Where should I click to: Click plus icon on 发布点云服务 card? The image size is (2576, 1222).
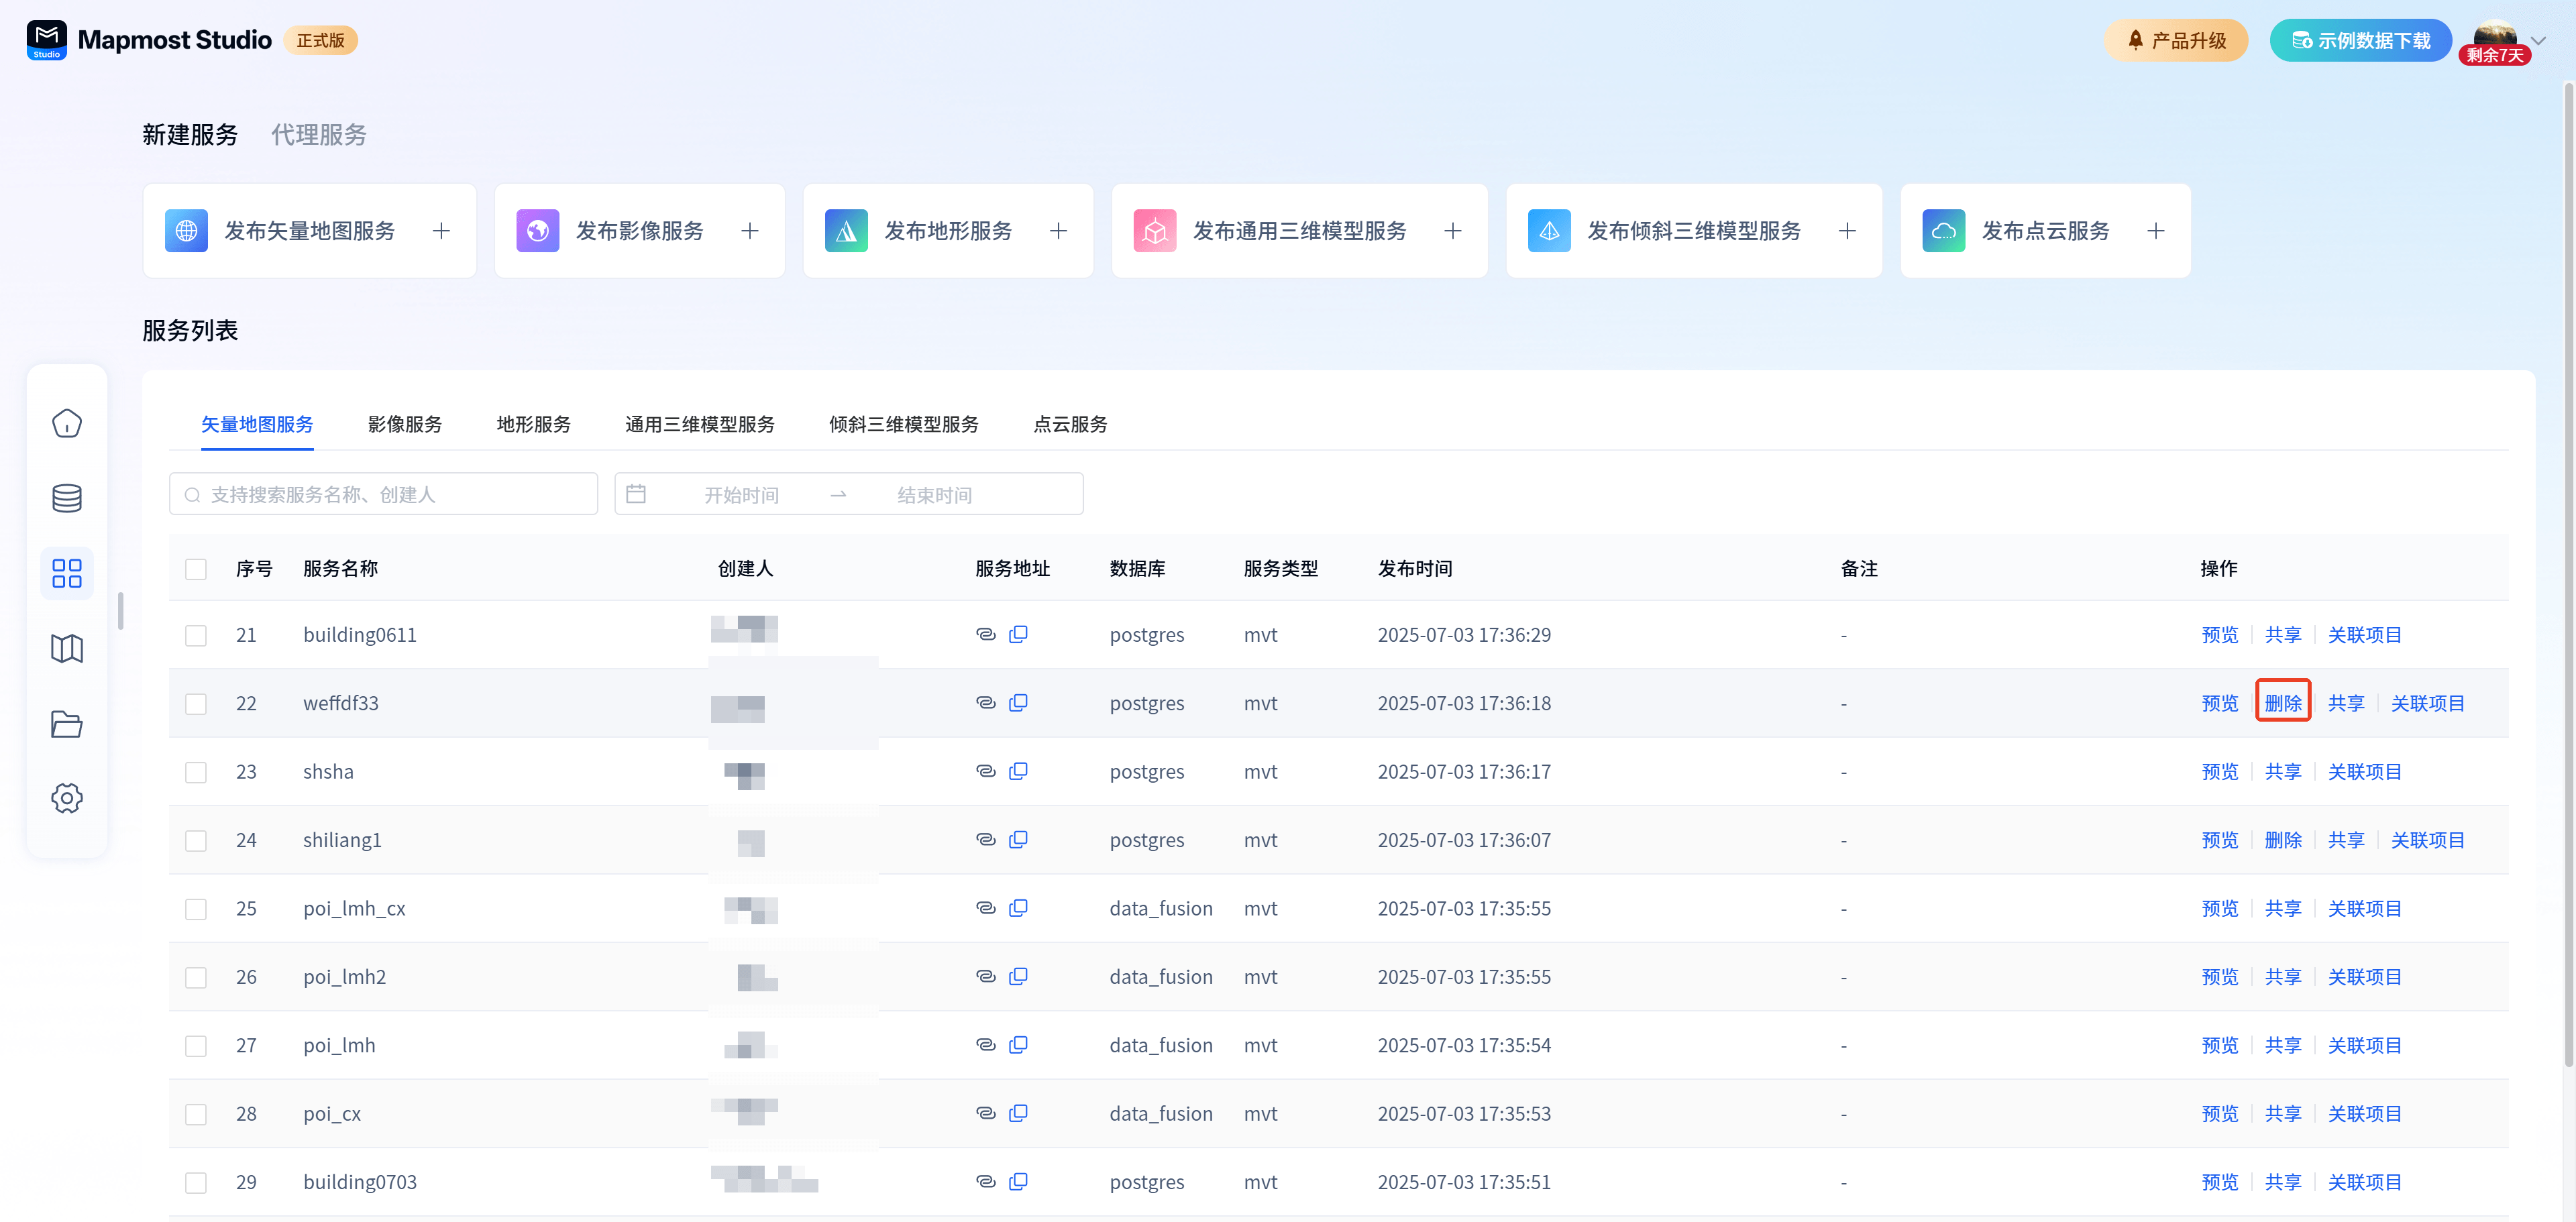2155,231
